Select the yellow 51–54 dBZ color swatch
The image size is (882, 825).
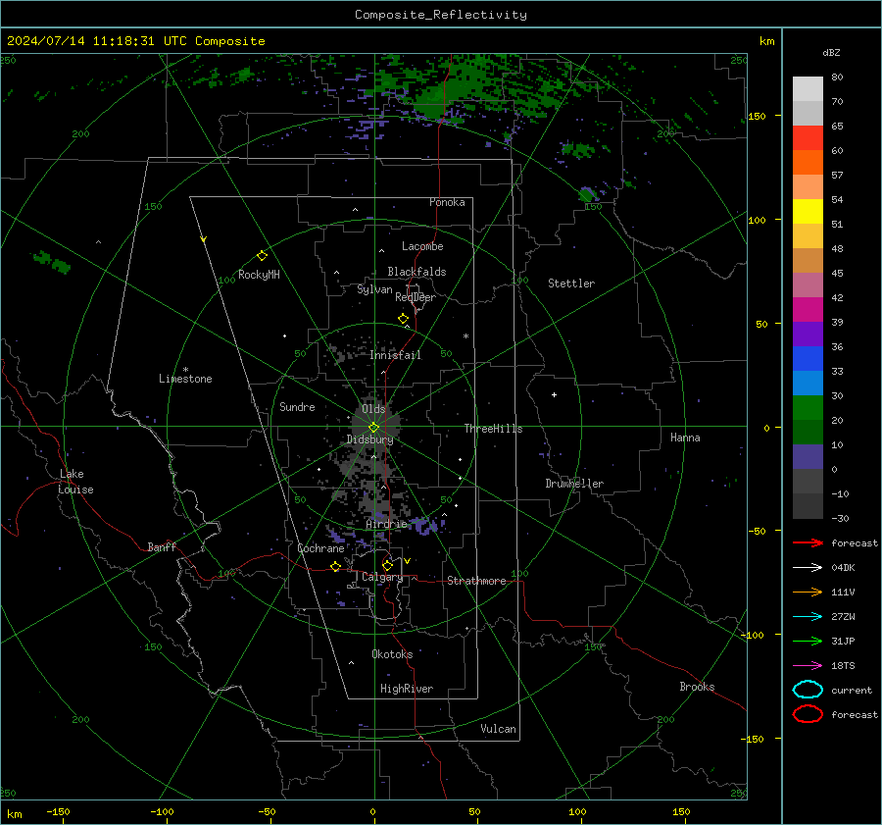click(x=808, y=212)
